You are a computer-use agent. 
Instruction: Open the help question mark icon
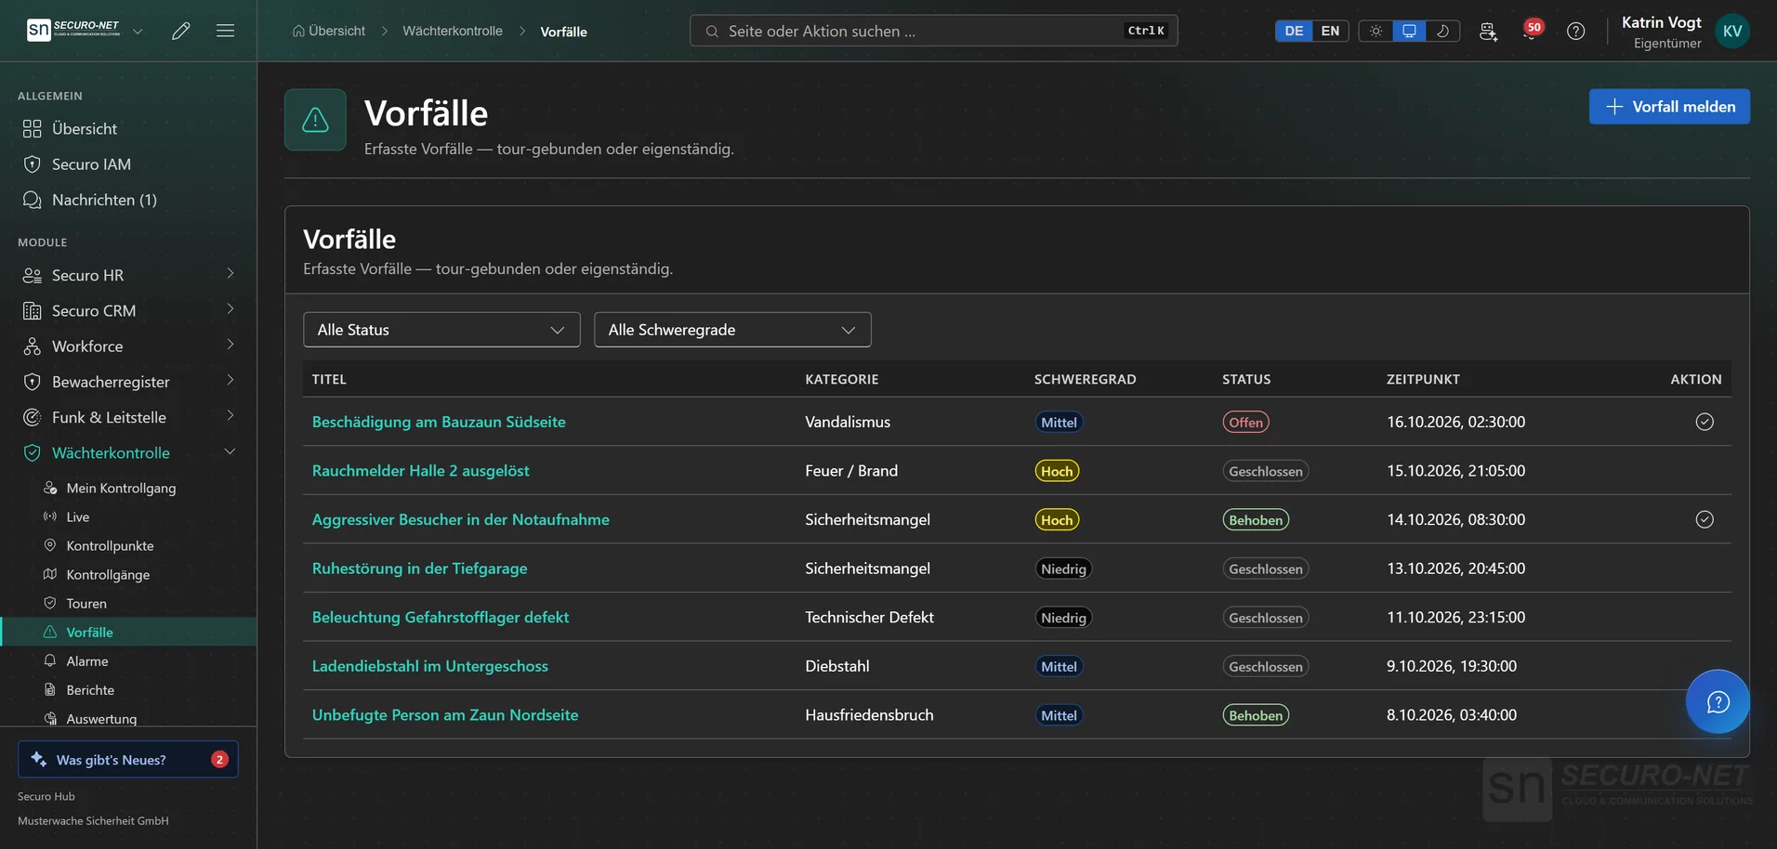point(1575,31)
